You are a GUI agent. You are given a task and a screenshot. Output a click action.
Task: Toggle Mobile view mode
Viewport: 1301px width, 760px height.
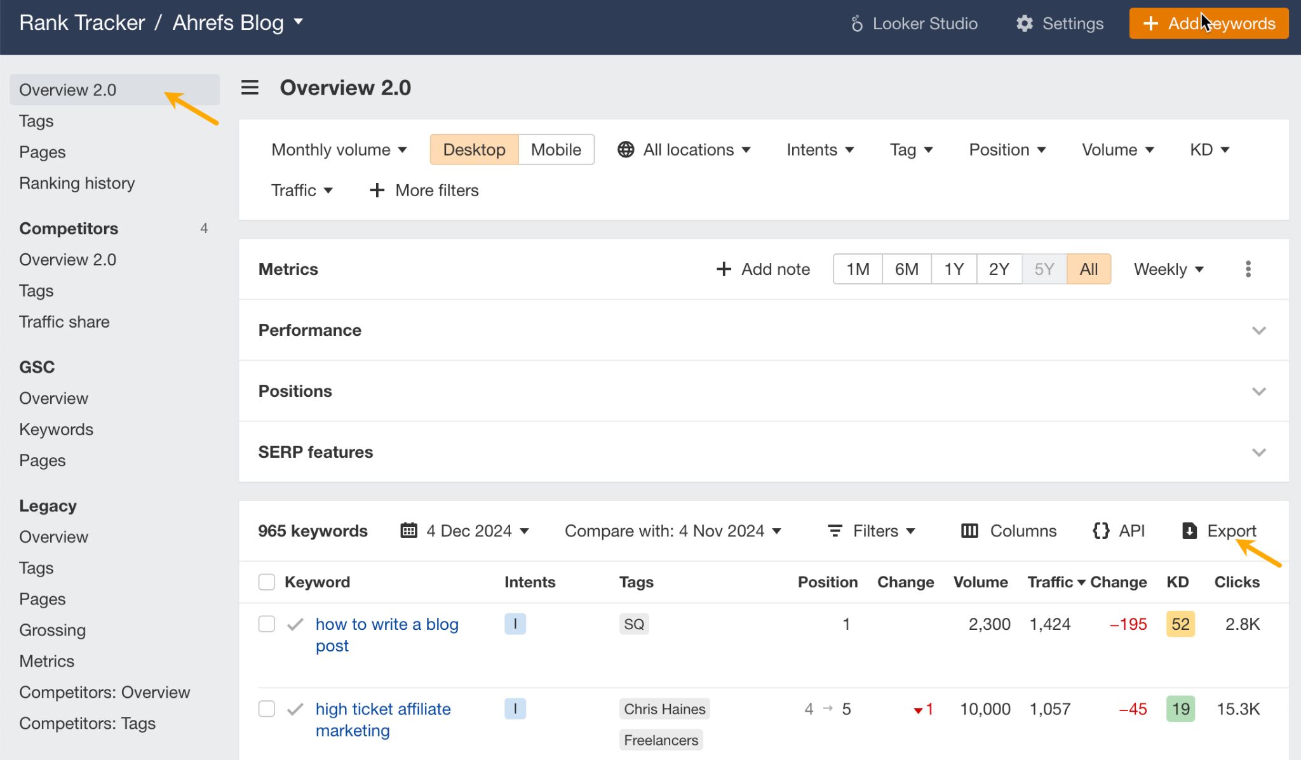555,149
